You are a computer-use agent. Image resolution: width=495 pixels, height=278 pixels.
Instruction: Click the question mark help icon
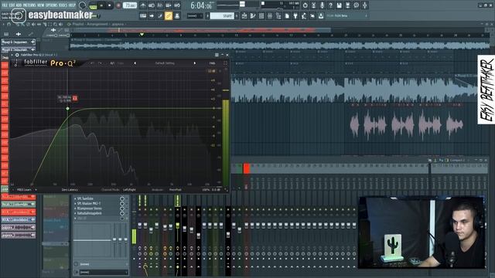[330, 5]
